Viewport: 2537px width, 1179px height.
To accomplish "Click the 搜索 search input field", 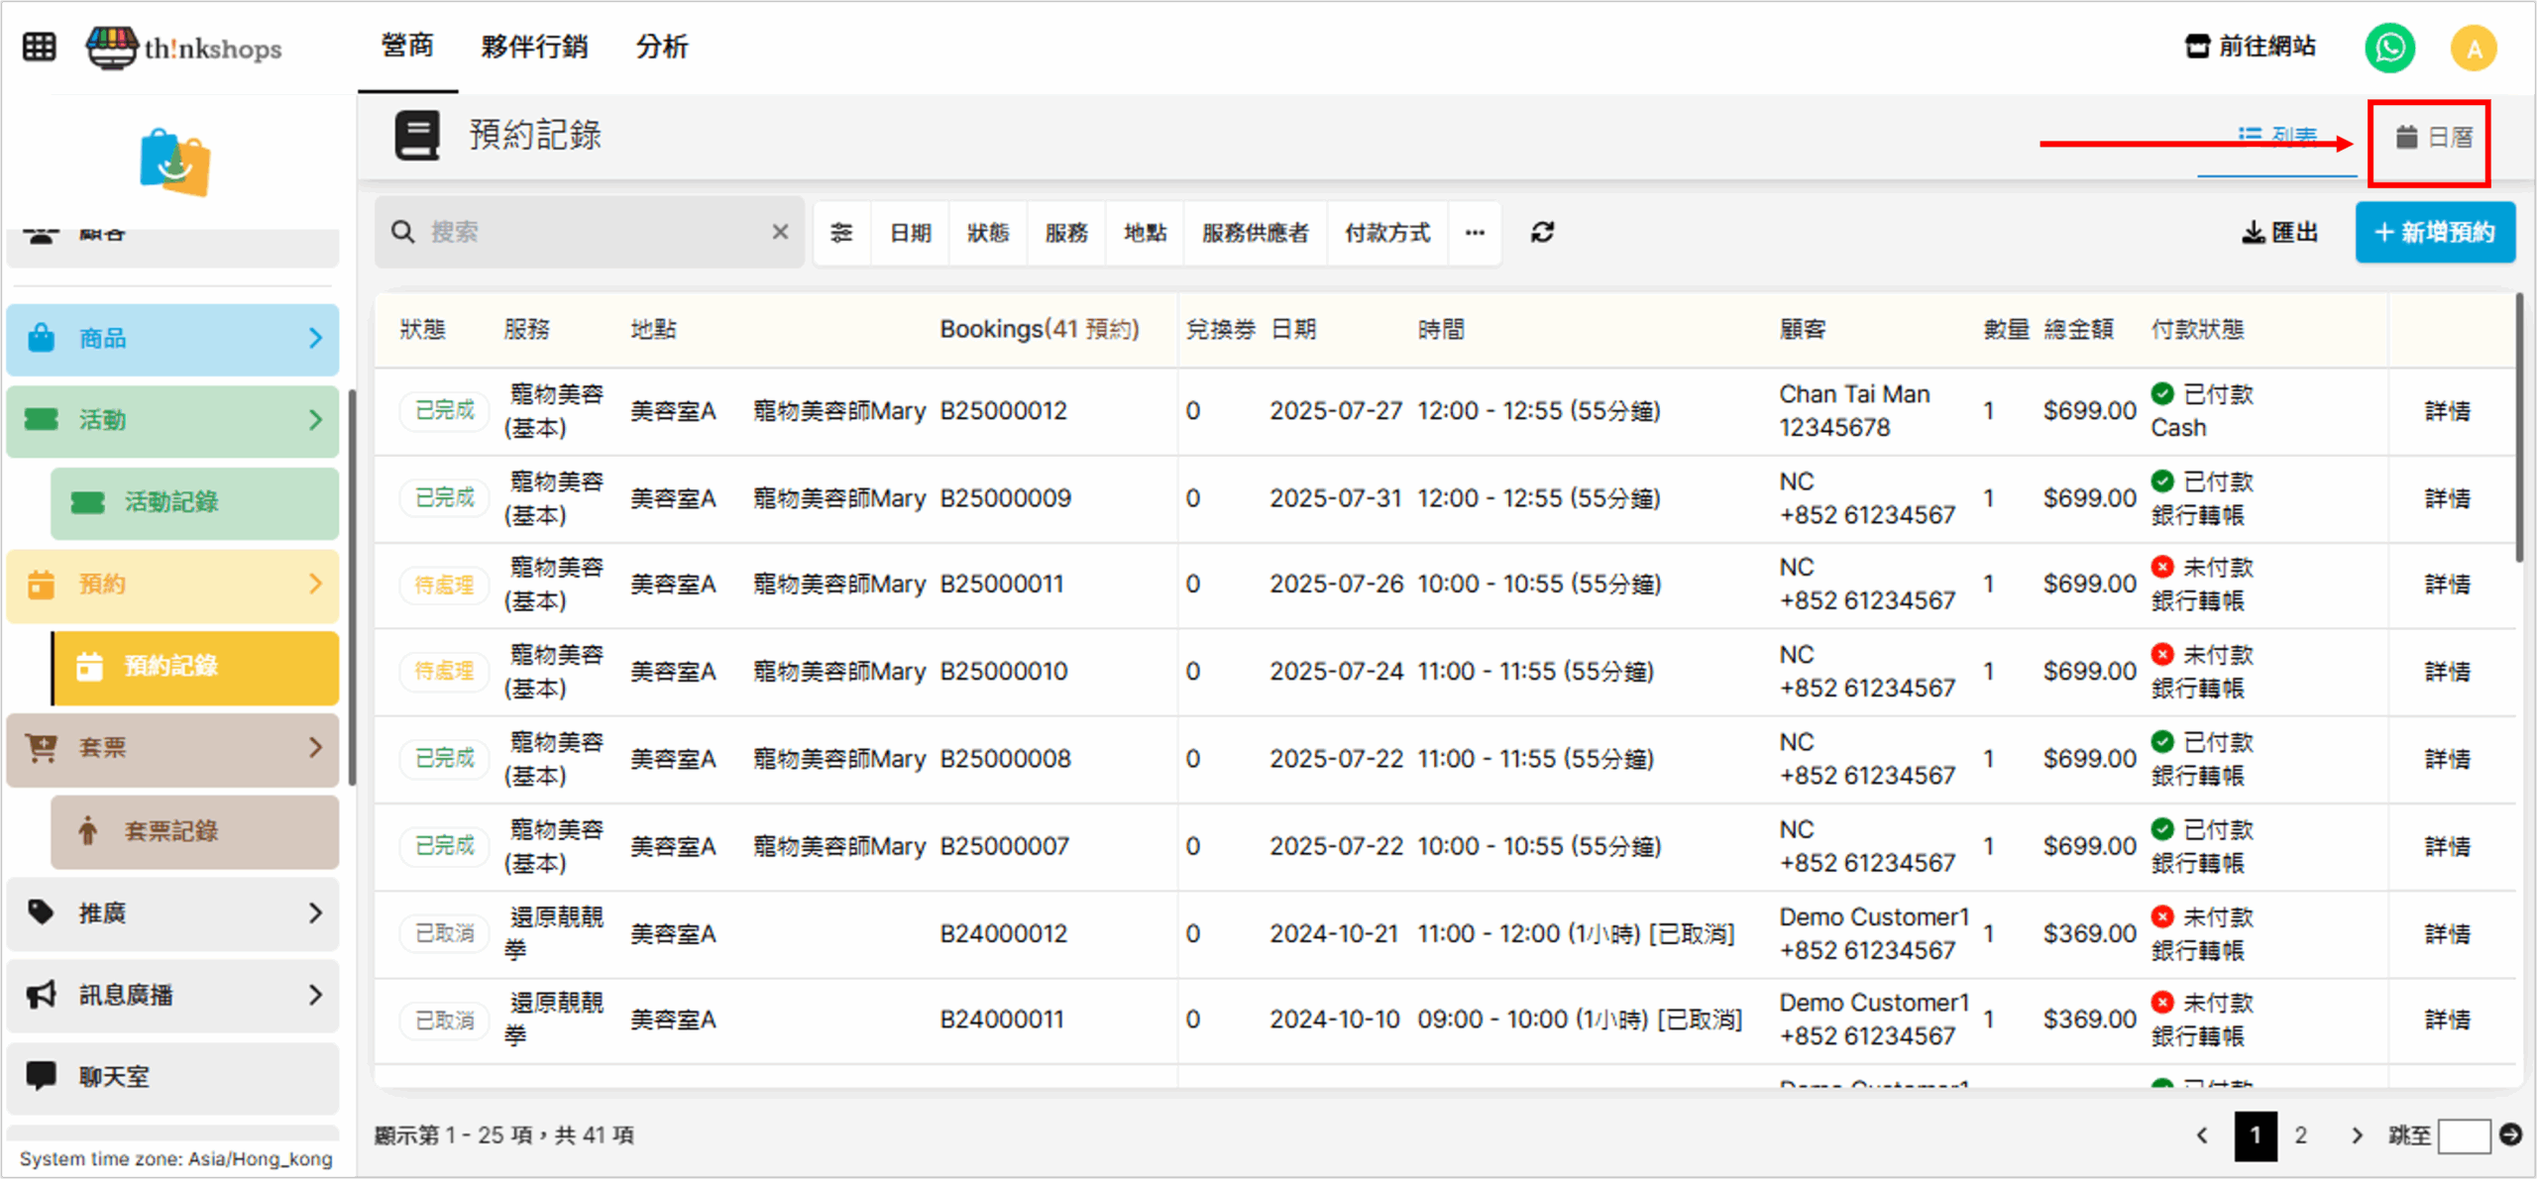I will pyautogui.click(x=595, y=232).
